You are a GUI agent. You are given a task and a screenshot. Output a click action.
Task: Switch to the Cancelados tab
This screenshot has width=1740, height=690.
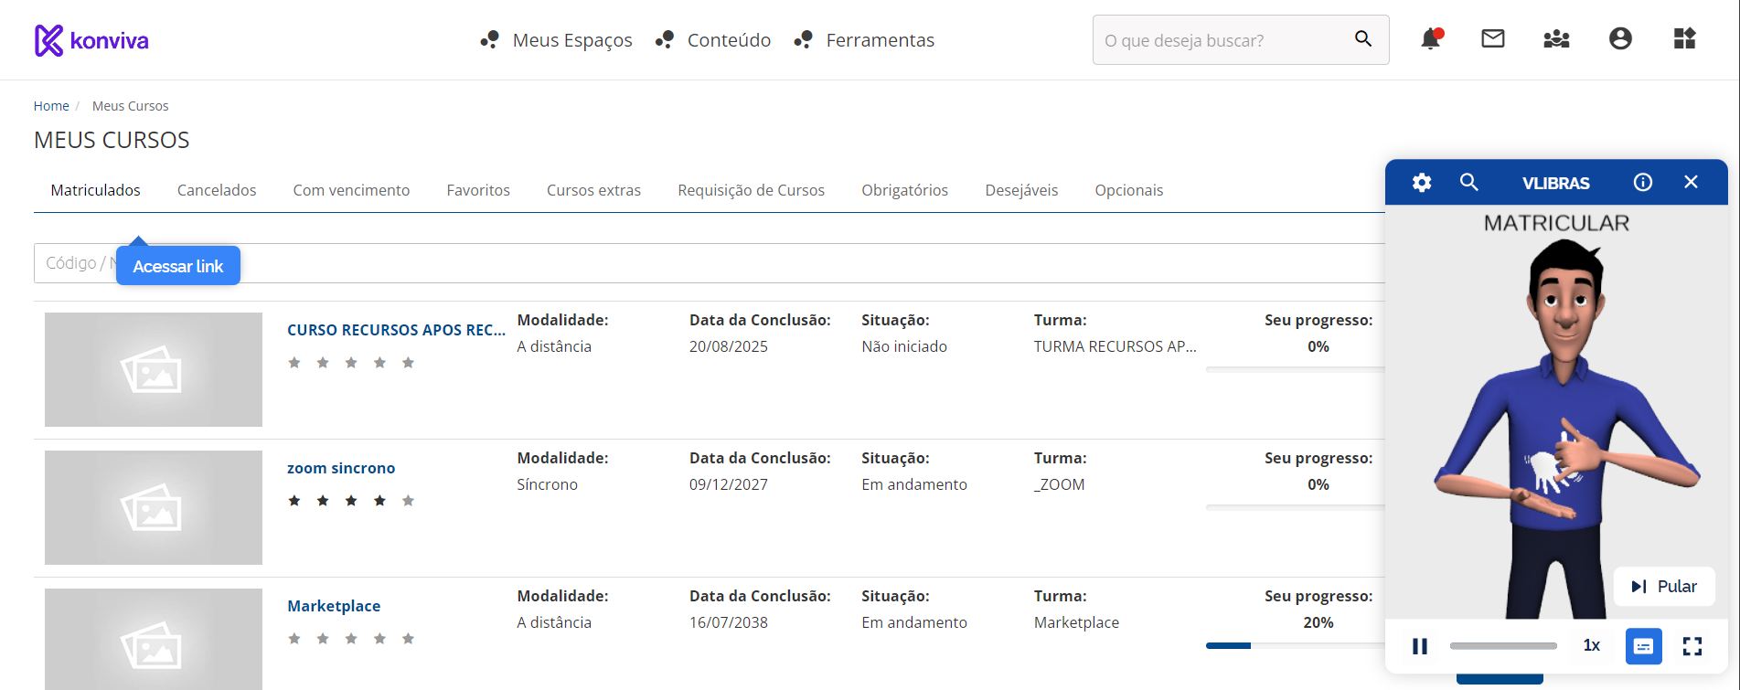[x=217, y=190]
